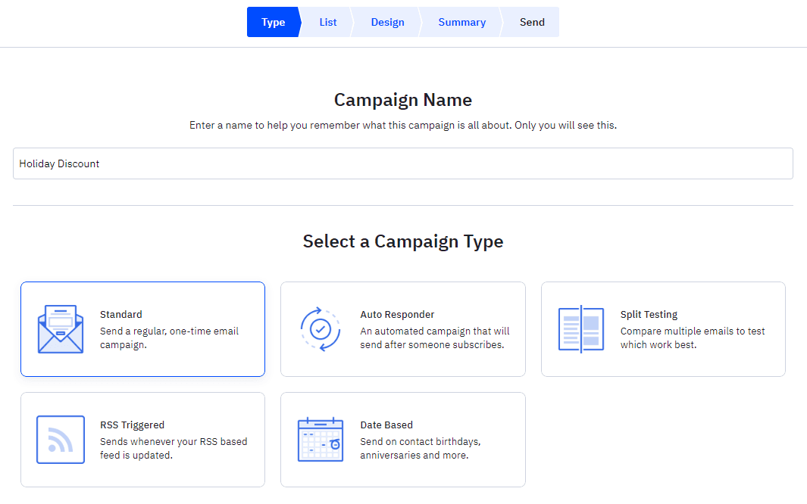Screen dimensions: 807x504
Task: Click the 'Campaign Name' heading
Action: (403, 100)
